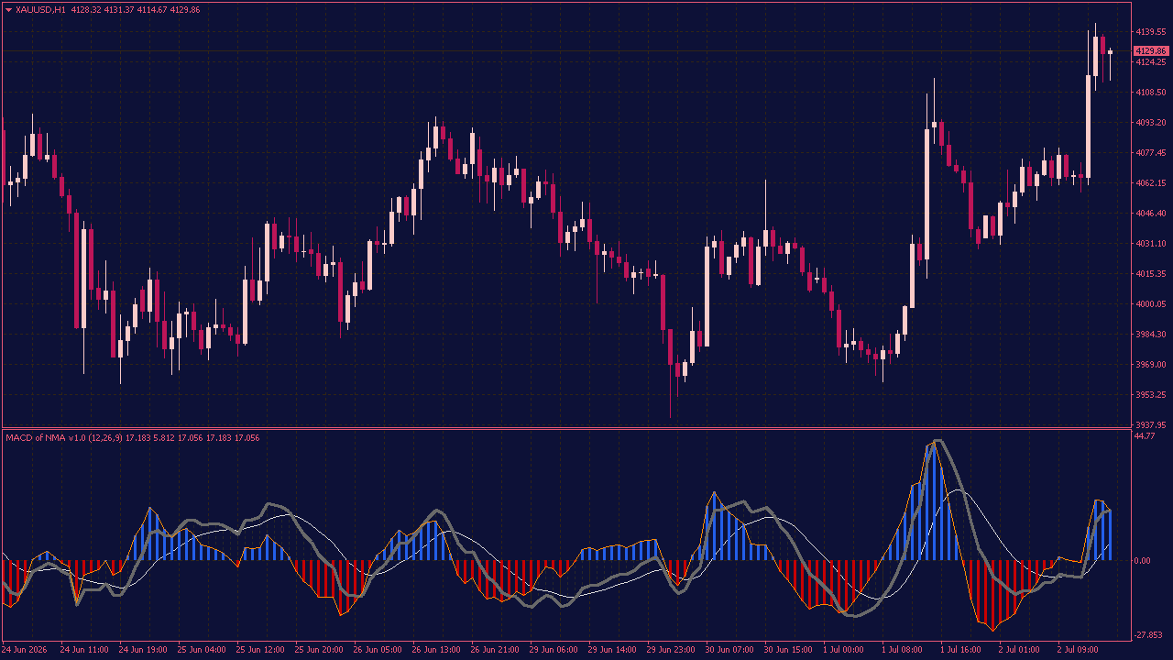1173x660 pixels.
Task: Click the 4077.45 price scale label
Action: pos(1150,153)
